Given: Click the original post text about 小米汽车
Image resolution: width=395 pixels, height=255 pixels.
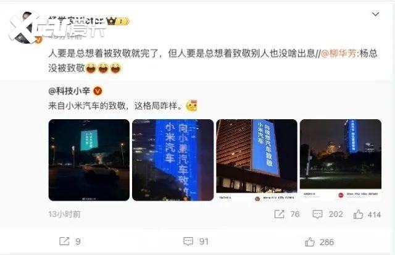Looking at the screenshot, I should [x=115, y=106].
